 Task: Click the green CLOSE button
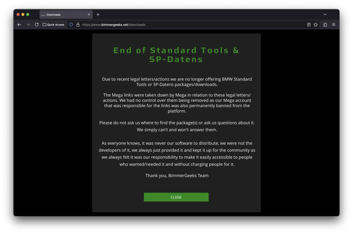pyautogui.click(x=176, y=197)
